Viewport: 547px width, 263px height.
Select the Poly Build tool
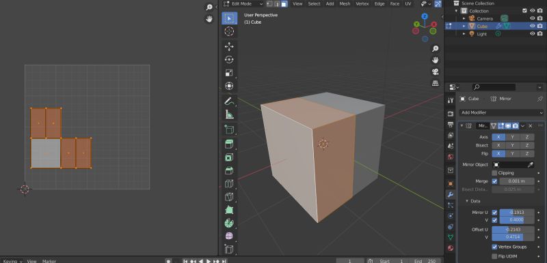pos(229,210)
